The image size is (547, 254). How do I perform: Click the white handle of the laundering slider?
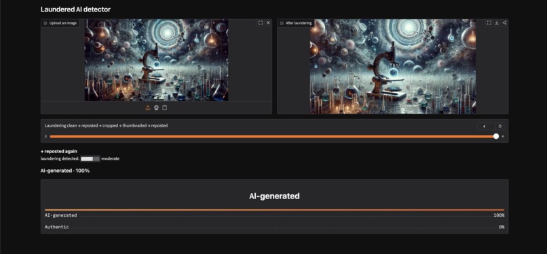(496, 136)
